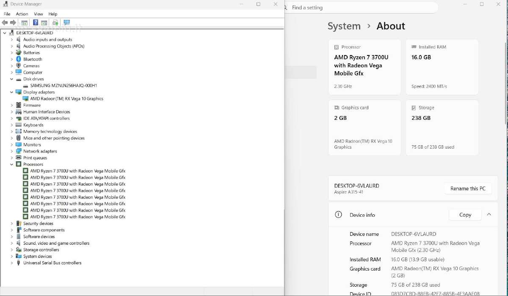
Task: Expand the Software components node
Action: (12, 230)
